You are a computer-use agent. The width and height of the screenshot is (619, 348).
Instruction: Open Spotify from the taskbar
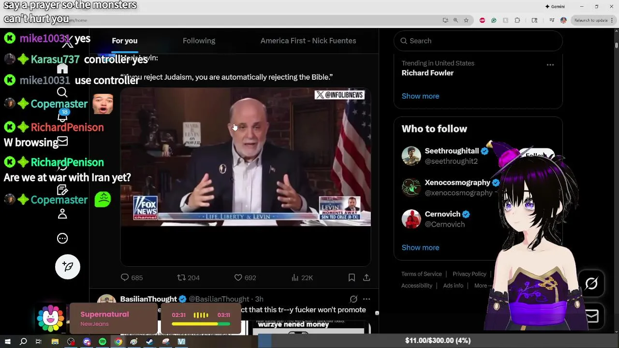pos(103,342)
